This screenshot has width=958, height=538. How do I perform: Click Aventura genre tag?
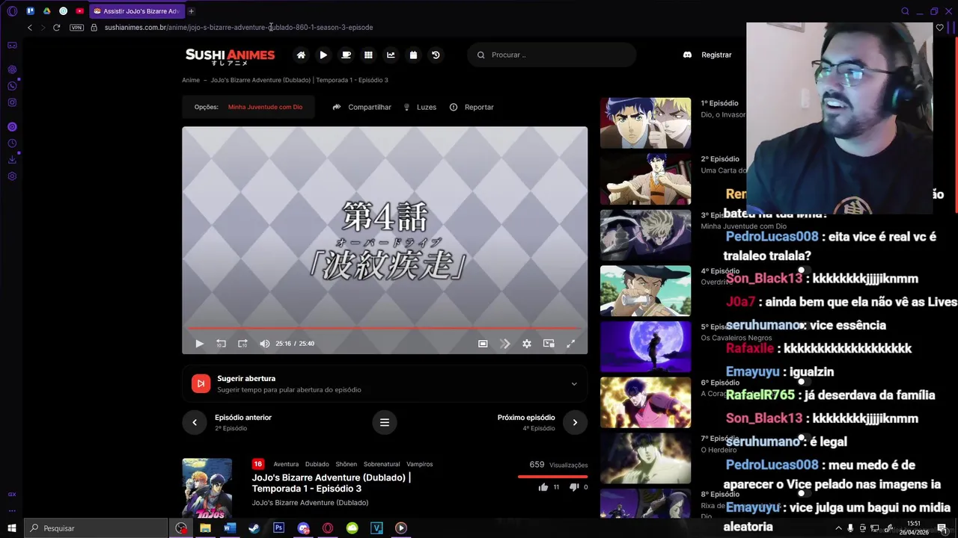286,464
